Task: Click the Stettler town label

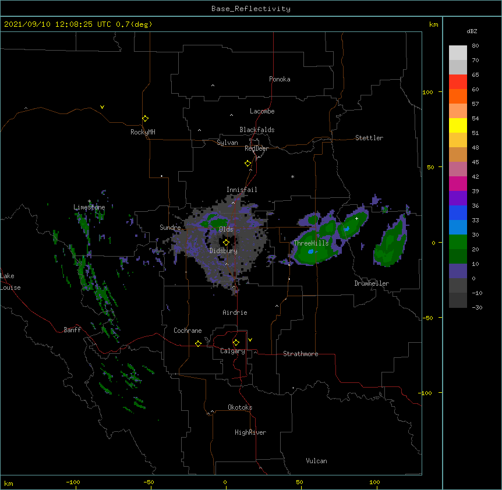Action: click(x=369, y=138)
